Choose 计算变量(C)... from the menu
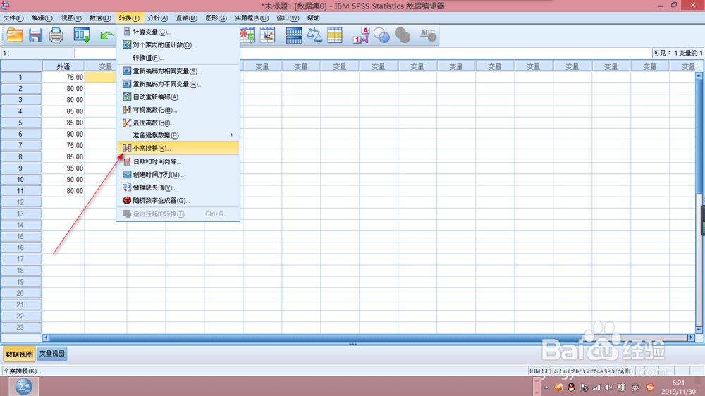Screen dimensions: 705x396 tap(178, 32)
